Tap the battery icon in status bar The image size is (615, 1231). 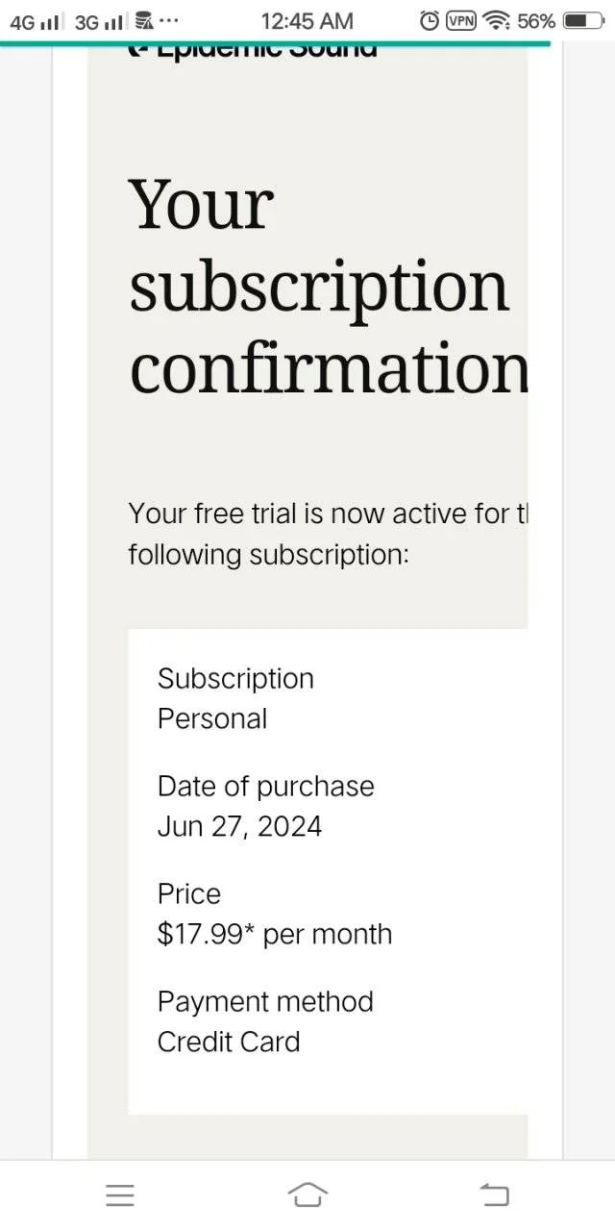(x=582, y=20)
